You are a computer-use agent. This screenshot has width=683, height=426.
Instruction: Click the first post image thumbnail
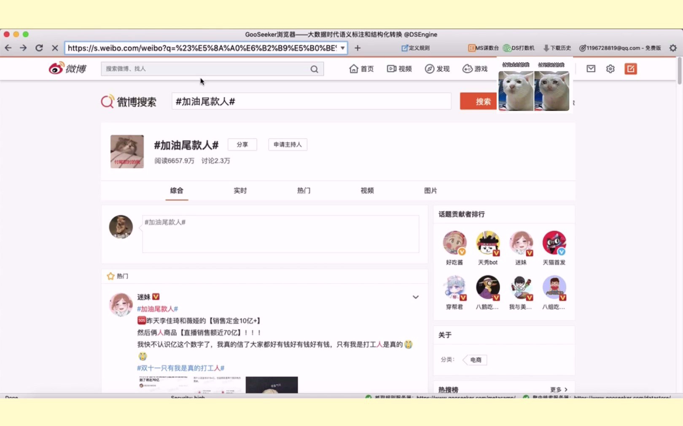[164, 385]
